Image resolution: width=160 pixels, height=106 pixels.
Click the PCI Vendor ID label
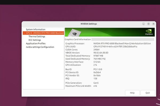72,75
